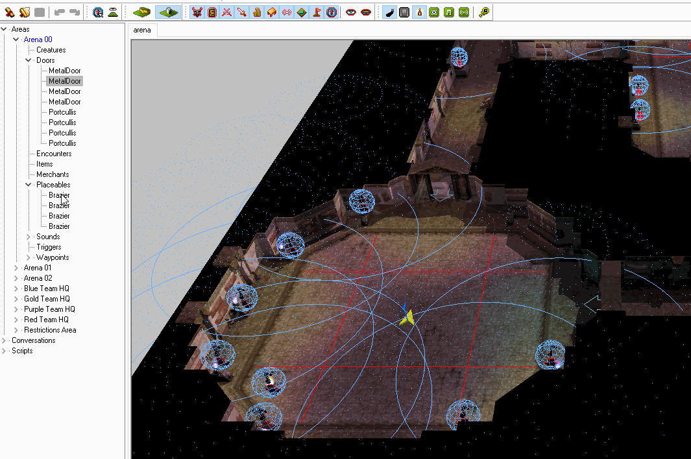Click the golden key toolbar icon
Viewport: 691px width, 459px height.
[484, 12]
